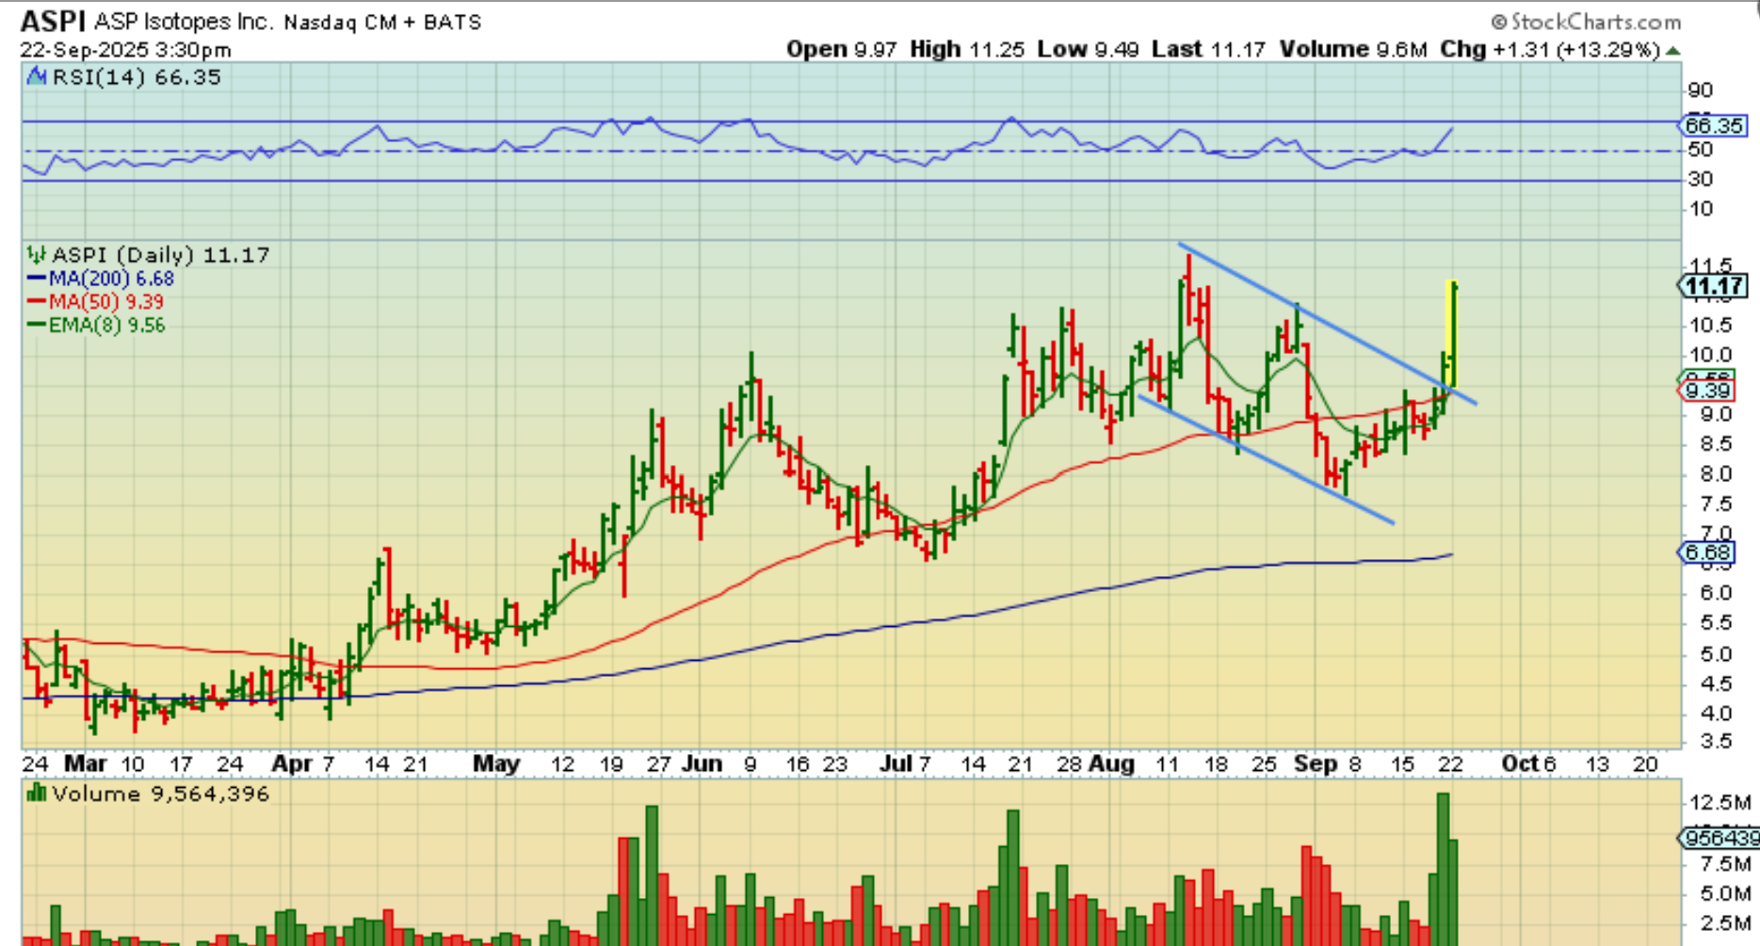Click the timestamp 22-Sep-2025 3:30pm
Screen dimensions: 1760x946
tap(125, 50)
